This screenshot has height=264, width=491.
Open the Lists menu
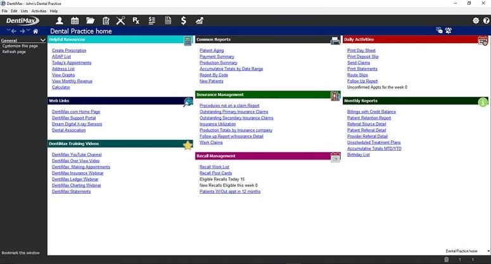coord(25,11)
